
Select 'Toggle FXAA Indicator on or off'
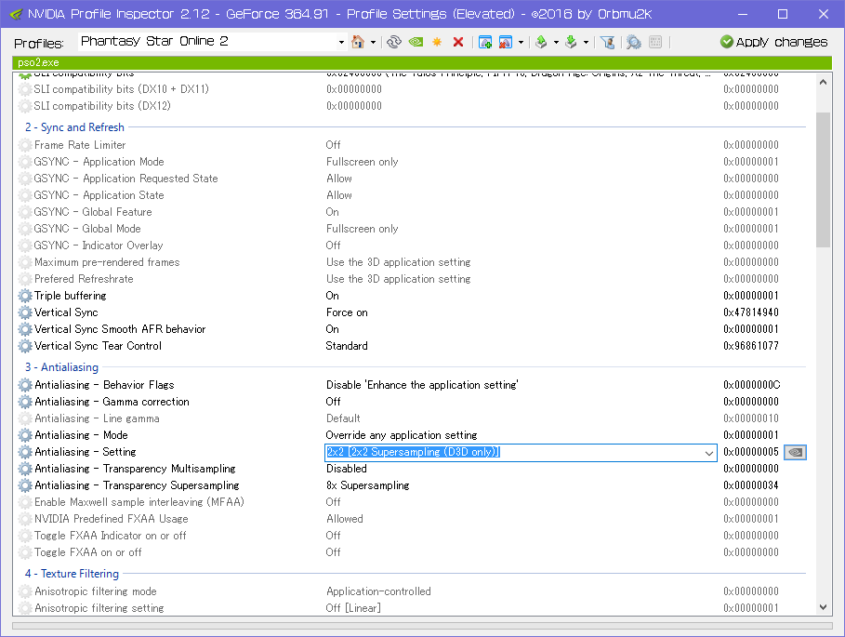(111, 535)
